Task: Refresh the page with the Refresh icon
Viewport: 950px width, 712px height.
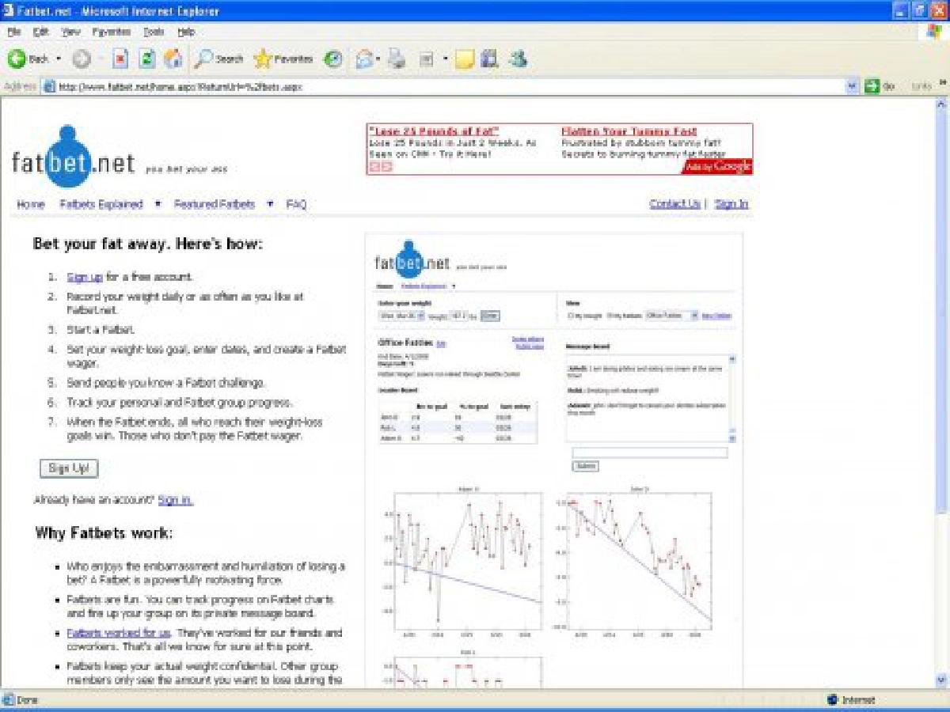Action: click(146, 59)
